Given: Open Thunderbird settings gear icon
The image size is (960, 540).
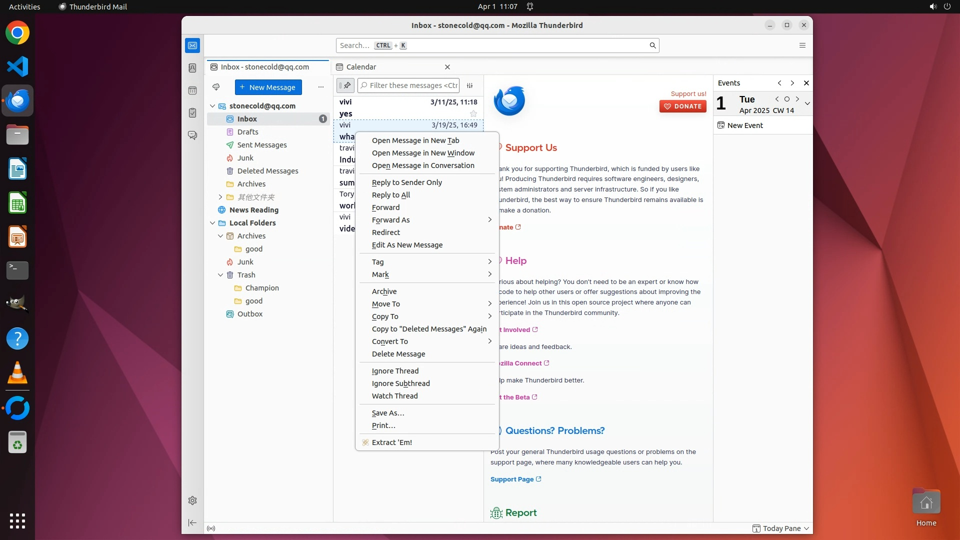Looking at the screenshot, I should [192, 500].
